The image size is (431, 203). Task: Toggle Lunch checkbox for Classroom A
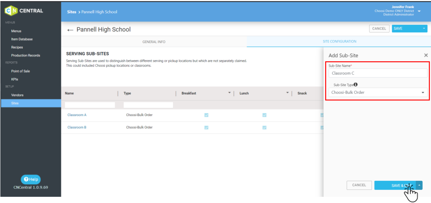pos(265,115)
